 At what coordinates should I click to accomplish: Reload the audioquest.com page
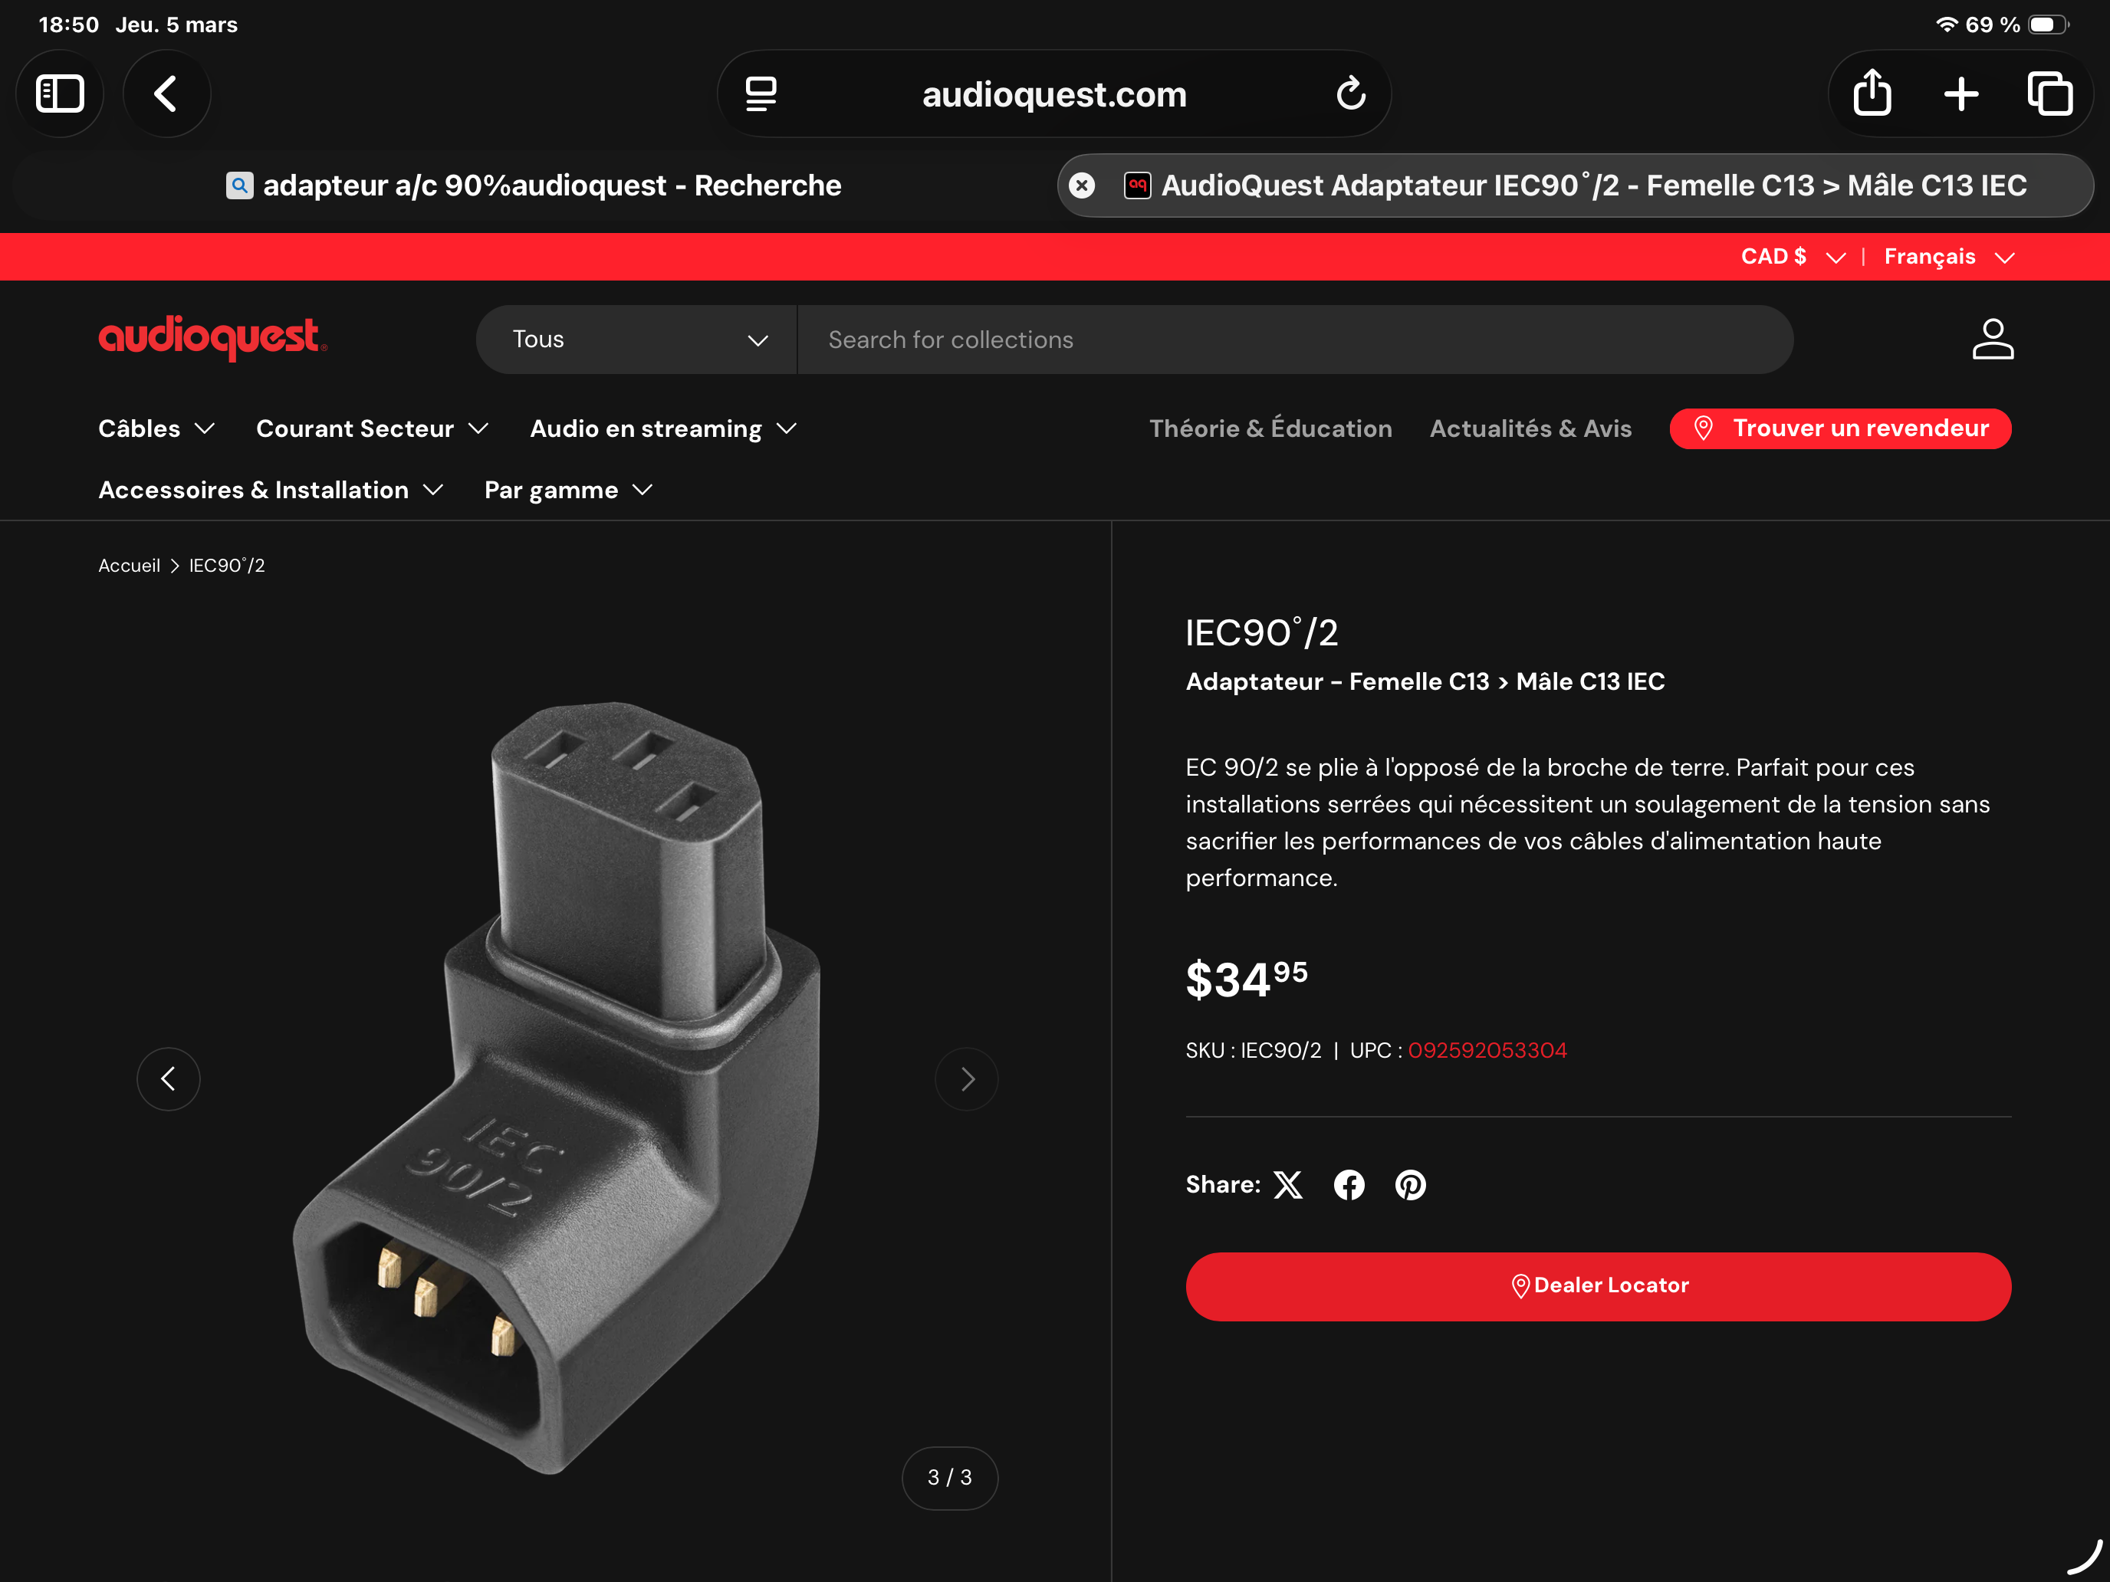pos(1351,94)
